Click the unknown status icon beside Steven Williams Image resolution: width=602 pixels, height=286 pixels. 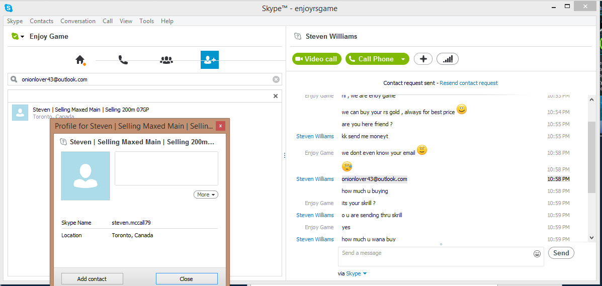[297, 37]
